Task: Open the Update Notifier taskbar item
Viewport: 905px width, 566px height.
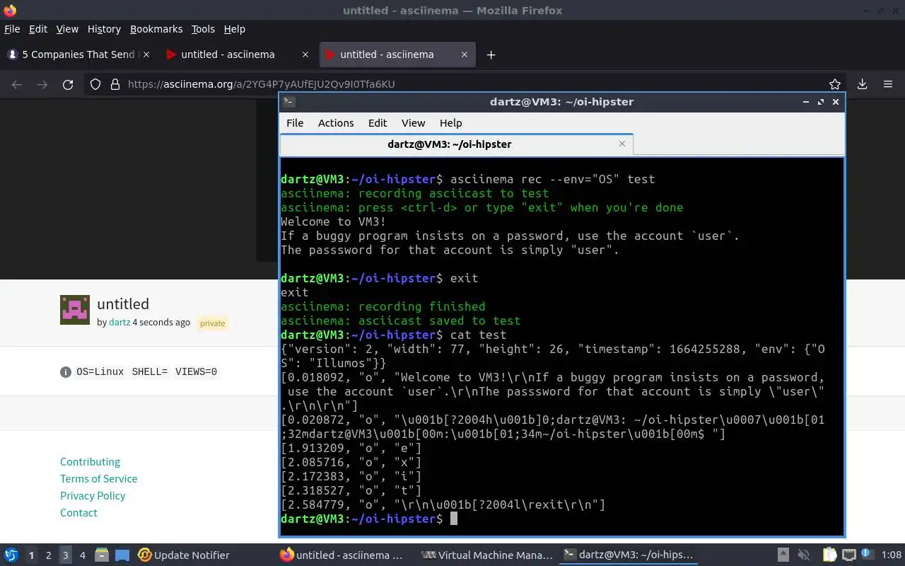Action: (184, 555)
